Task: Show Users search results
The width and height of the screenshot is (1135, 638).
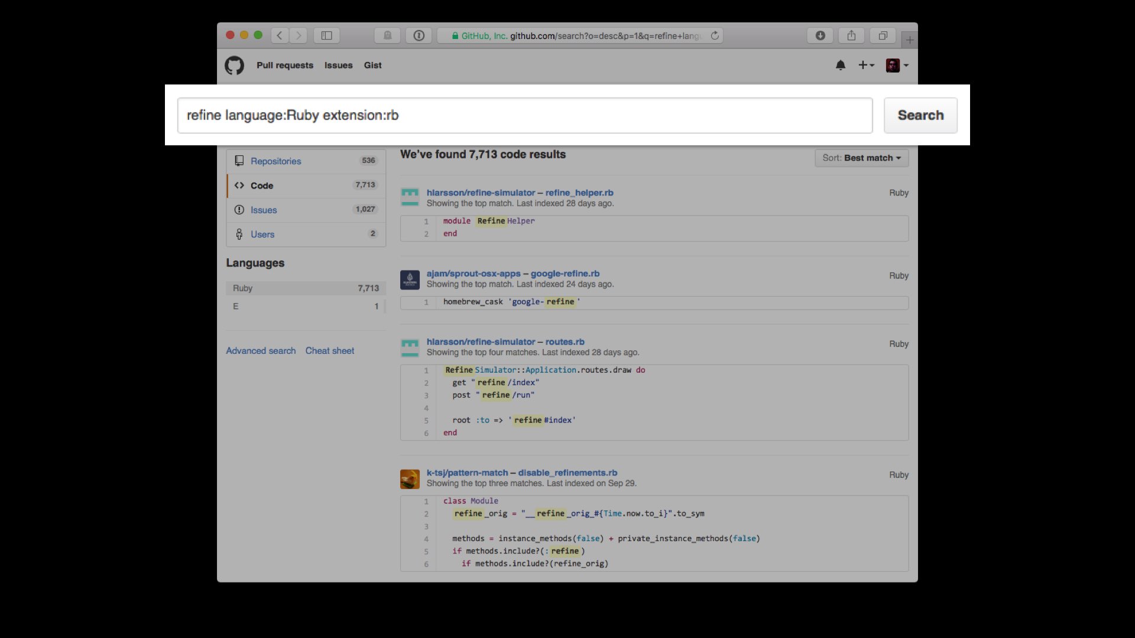Action: (x=306, y=234)
